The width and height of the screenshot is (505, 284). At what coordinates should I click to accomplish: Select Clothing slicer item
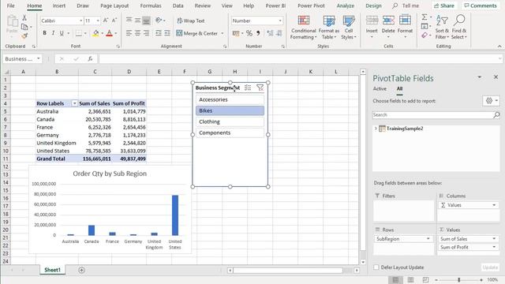point(230,121)
